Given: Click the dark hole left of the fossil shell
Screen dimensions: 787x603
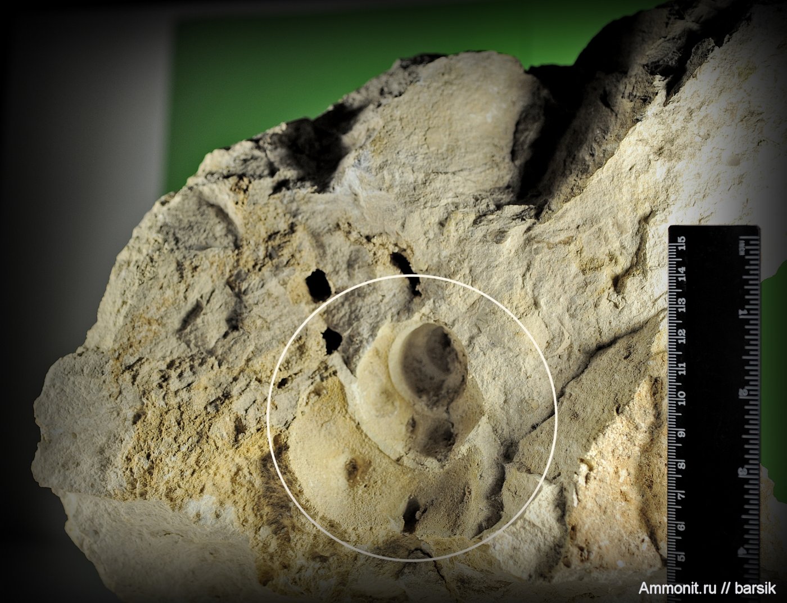Looking at the screenshot, I should click(x=332, y=339).
